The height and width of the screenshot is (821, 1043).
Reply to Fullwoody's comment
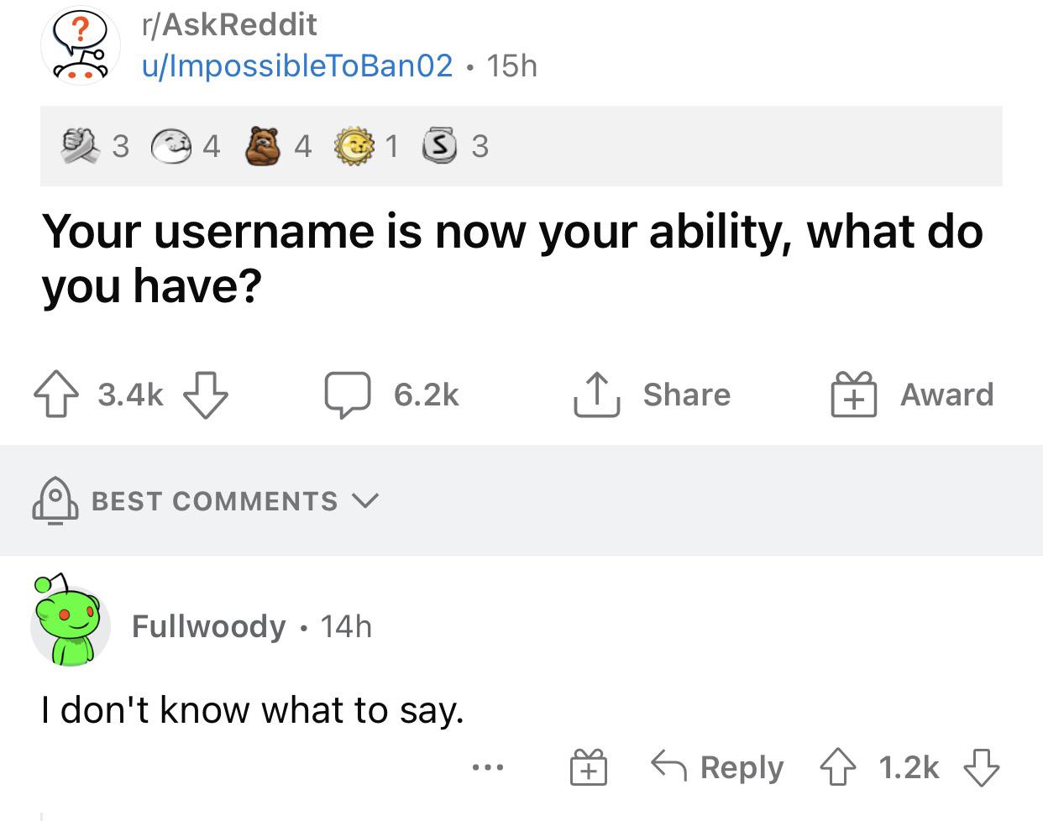click(x=717, y=767)
